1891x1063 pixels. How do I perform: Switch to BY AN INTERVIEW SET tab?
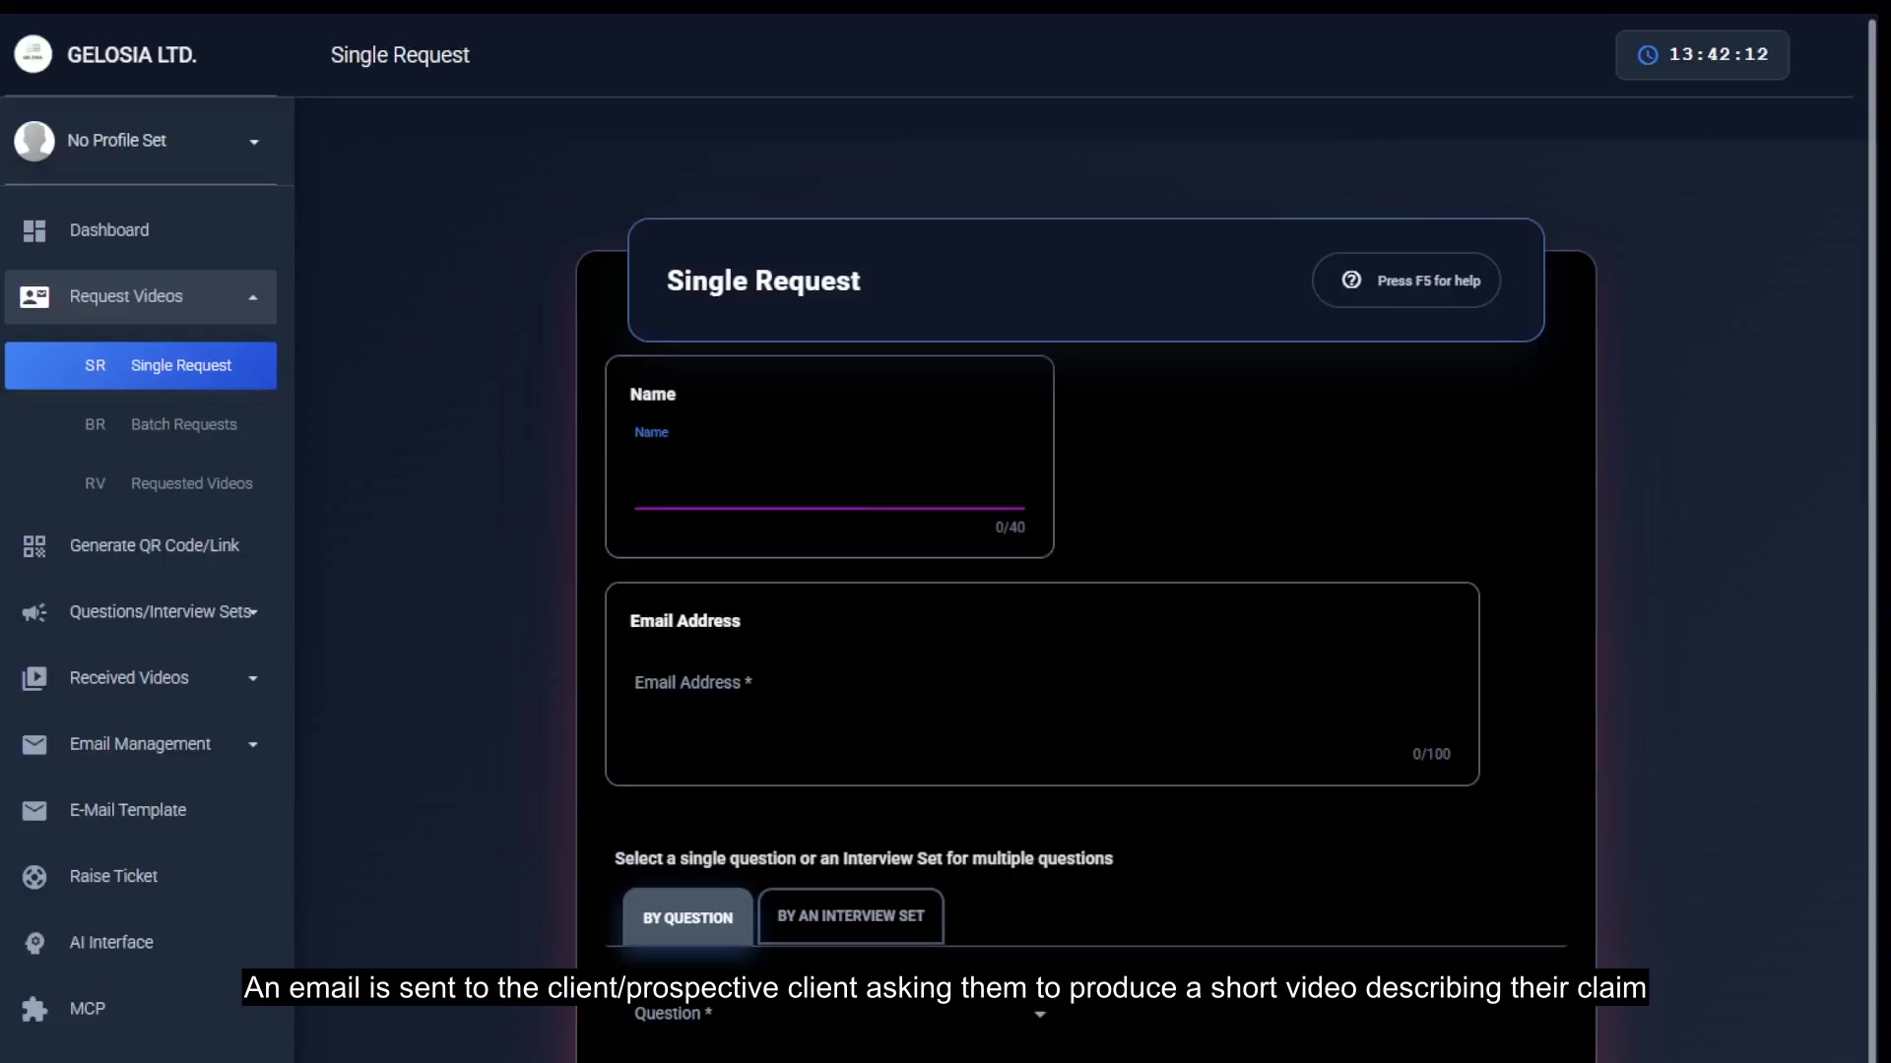[851, 916]
